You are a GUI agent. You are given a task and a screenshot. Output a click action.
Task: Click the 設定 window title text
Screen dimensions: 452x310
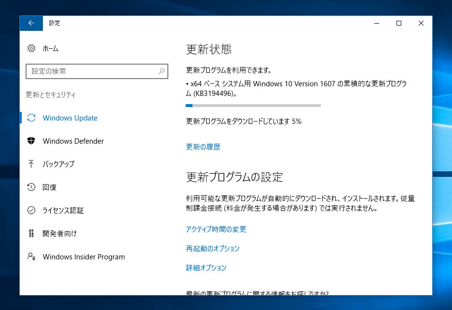point(54,23)
